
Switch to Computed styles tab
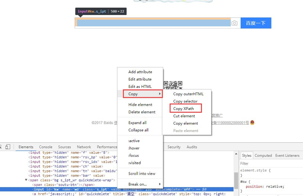pos(263,155)
